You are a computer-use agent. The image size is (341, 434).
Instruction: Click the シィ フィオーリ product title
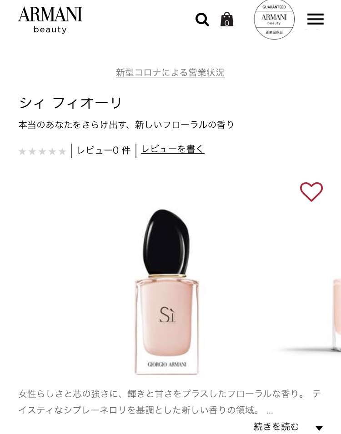coord(70,103)
